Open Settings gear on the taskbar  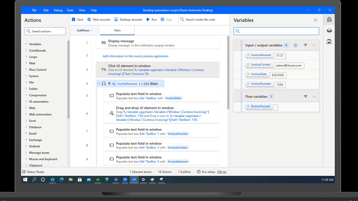click(x=143, y=180)
